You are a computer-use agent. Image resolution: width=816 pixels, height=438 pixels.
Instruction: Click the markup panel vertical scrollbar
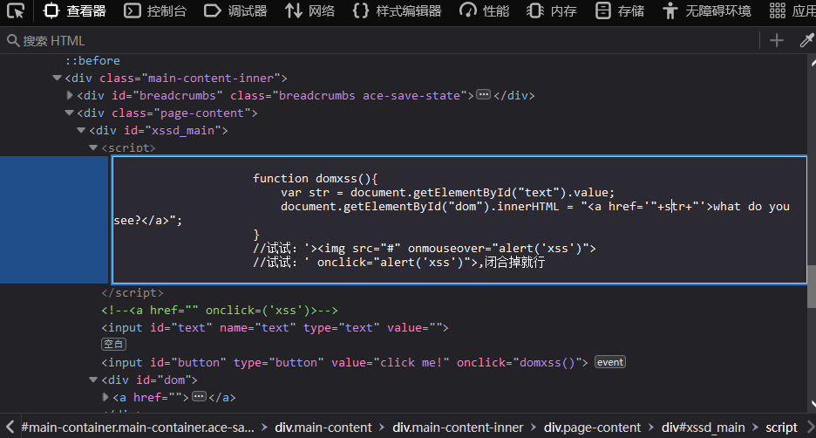point(812,286)
